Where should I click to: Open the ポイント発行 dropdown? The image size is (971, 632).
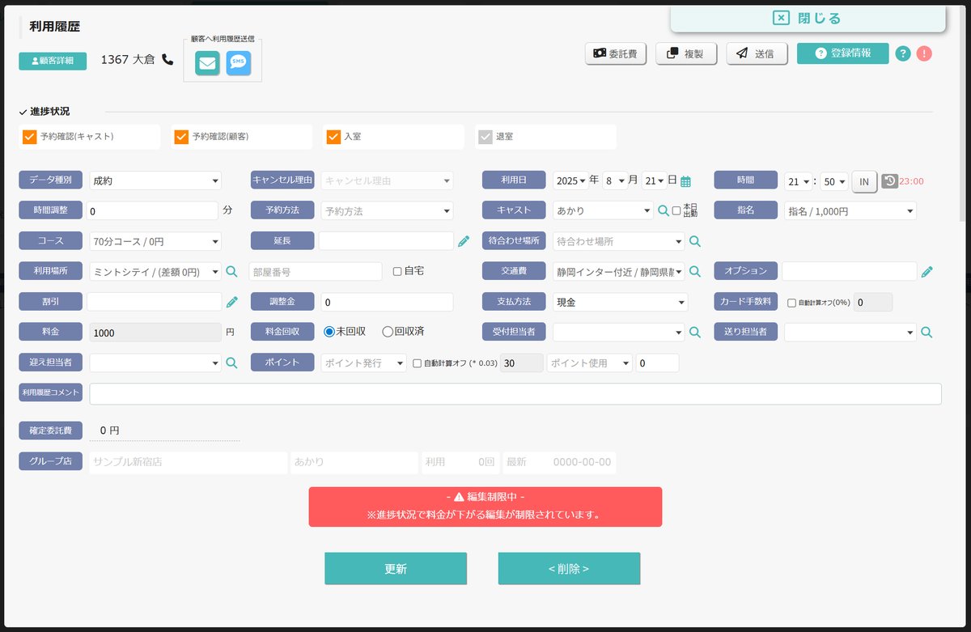click(x=364, y=363)
